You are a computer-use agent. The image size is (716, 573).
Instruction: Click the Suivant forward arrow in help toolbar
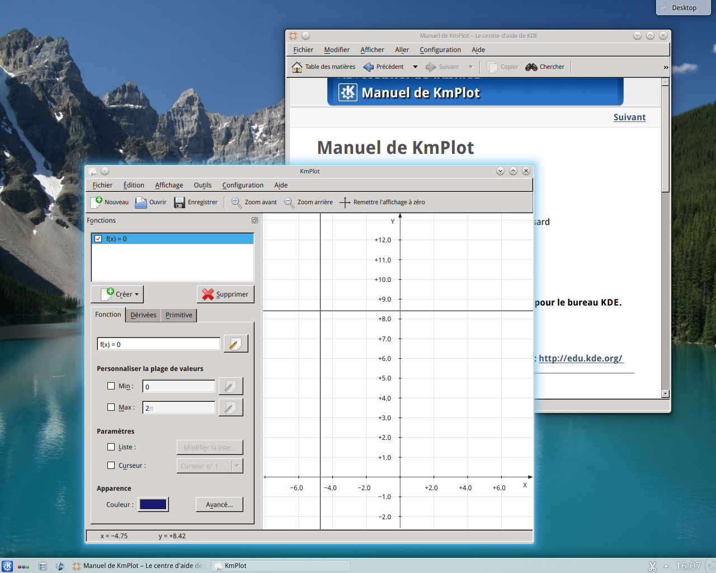pos(431,67)
